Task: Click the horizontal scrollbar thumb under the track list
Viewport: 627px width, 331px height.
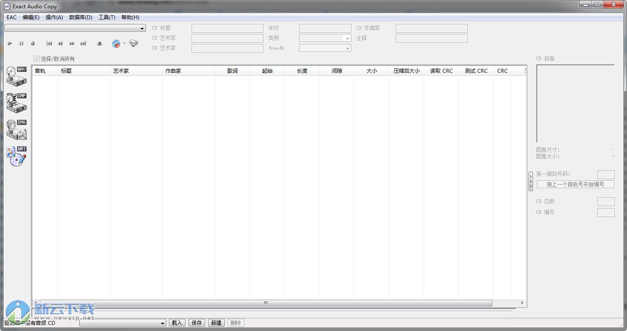Action: coord(266,303)
